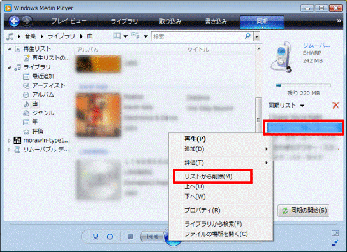Expand the morawin-type1 tree node
Viewport: 347px width, 252px height.
(10, 141)
